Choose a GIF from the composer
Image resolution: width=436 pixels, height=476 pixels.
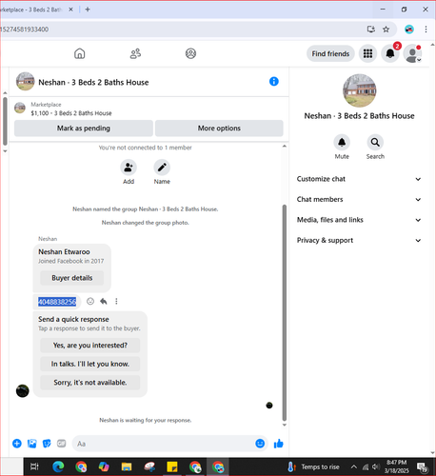tap(62, 444)
